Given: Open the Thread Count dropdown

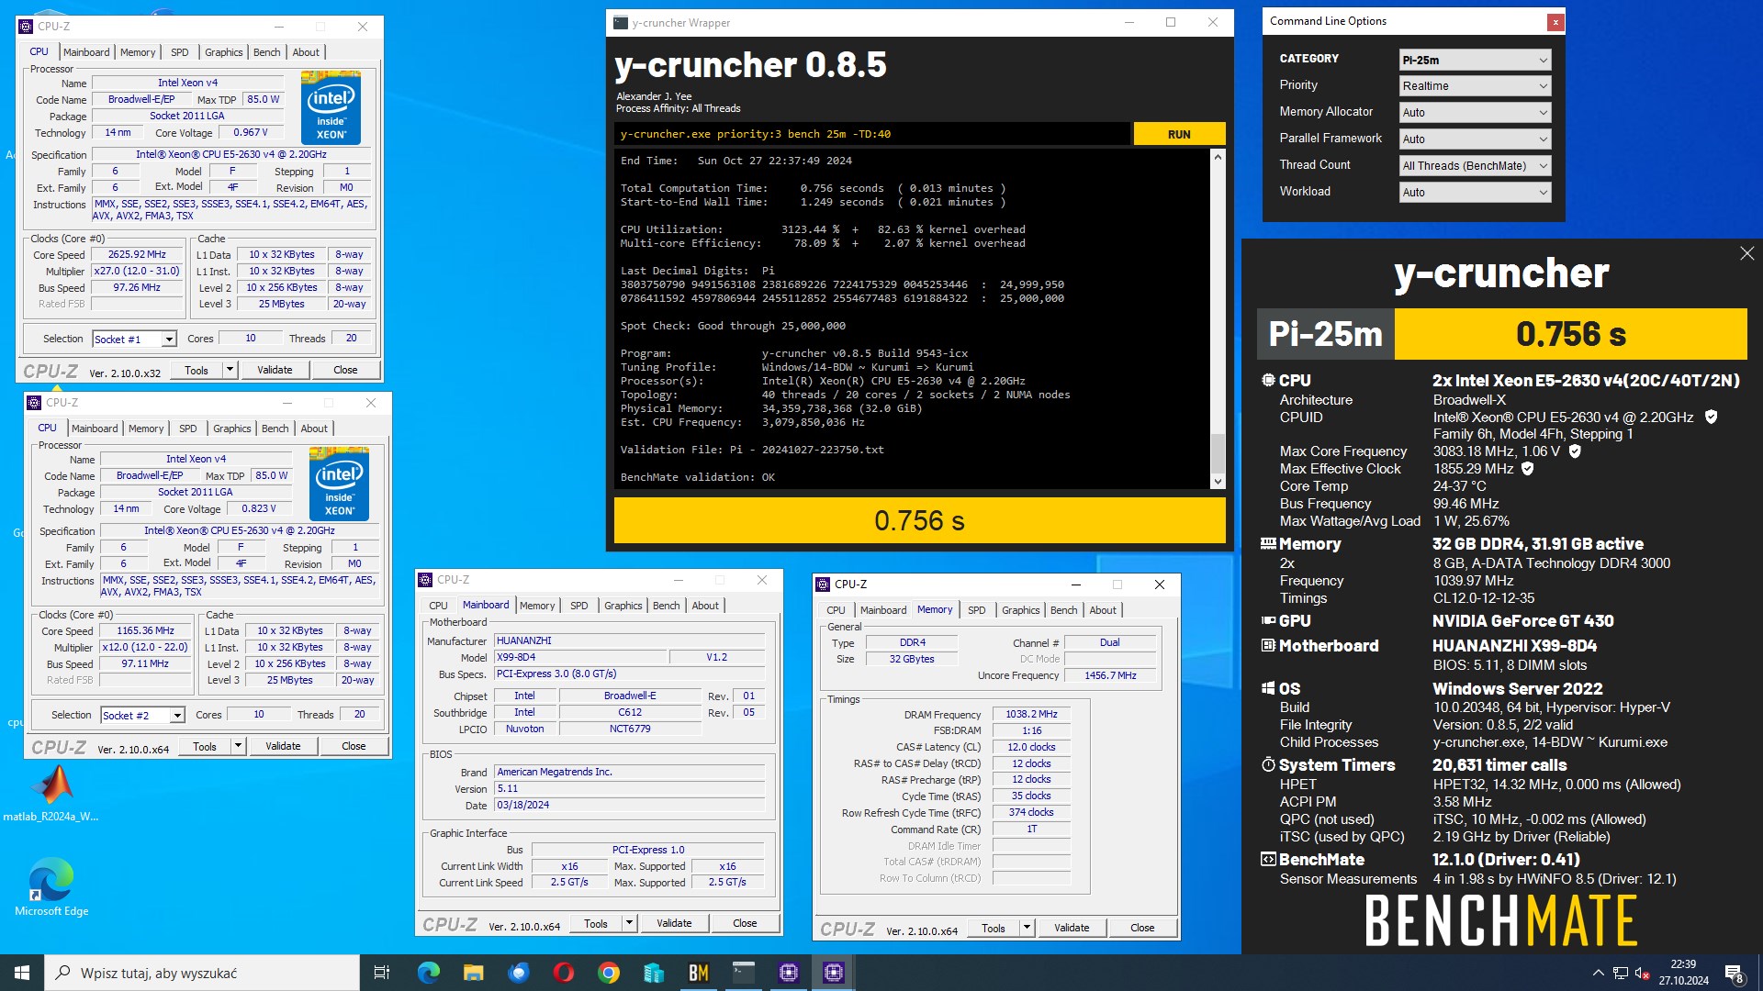Looking at the screenshot, I should pos(1475,165).
